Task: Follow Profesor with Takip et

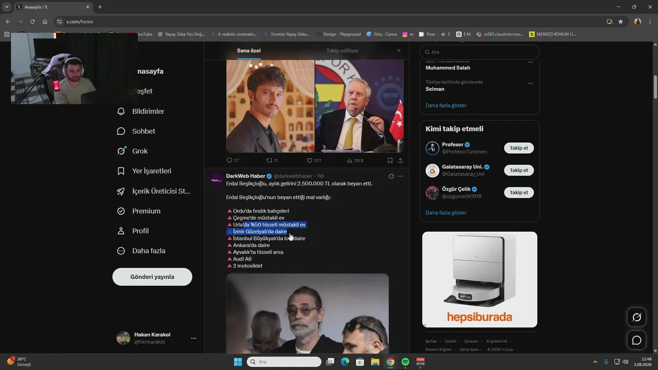Action: point(519,148)
